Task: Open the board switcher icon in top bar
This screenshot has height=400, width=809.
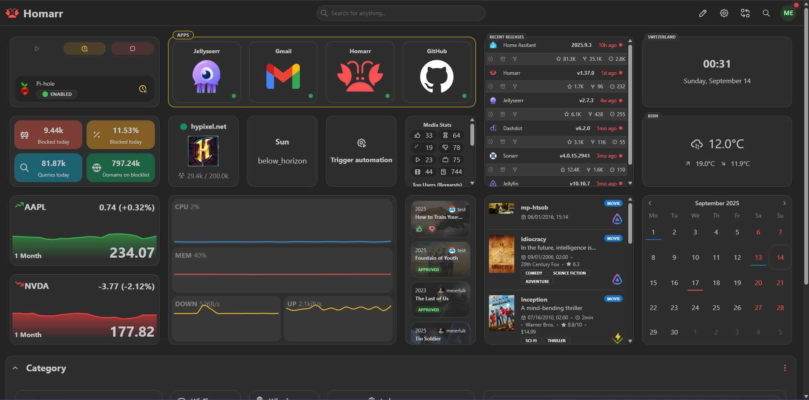Action: pyautogui.click(x=745, y=13)
